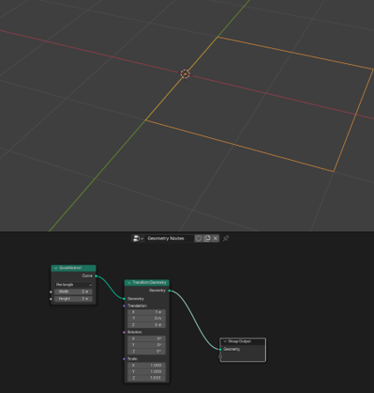The width and height of the screenshot is (374, 393).
Task: Select the 3D cursor at world origin
Action: (185, 74)
